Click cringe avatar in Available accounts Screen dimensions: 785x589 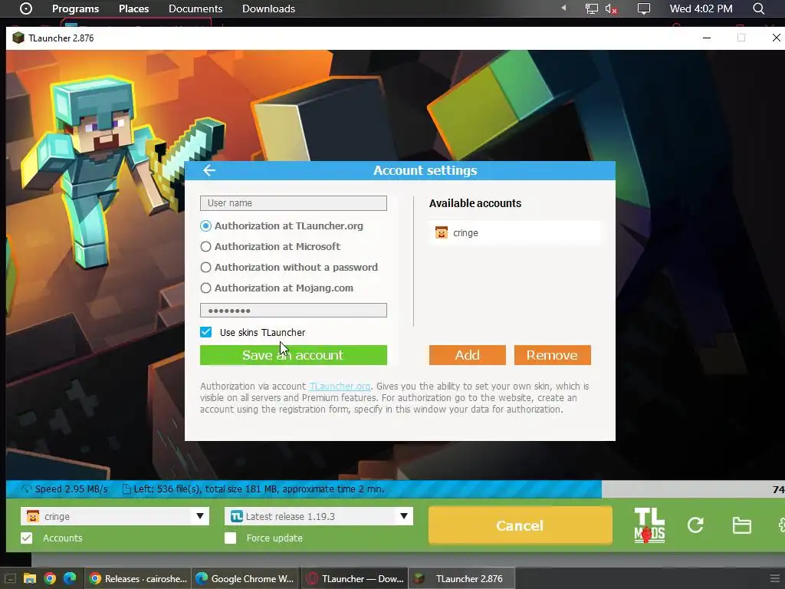[x=441, y=232]
